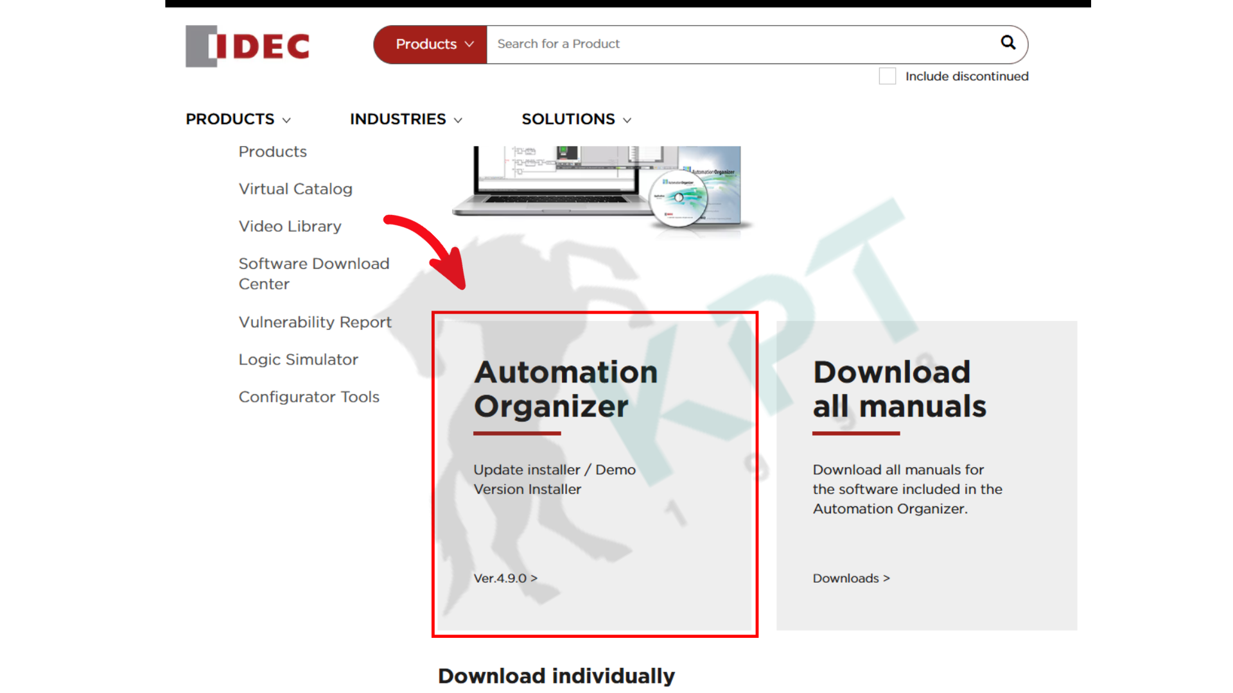Image resolution: width=1233 pixels, height=693 pixels.
Task: Open the Products sidebar link
Action: point(272,151)
